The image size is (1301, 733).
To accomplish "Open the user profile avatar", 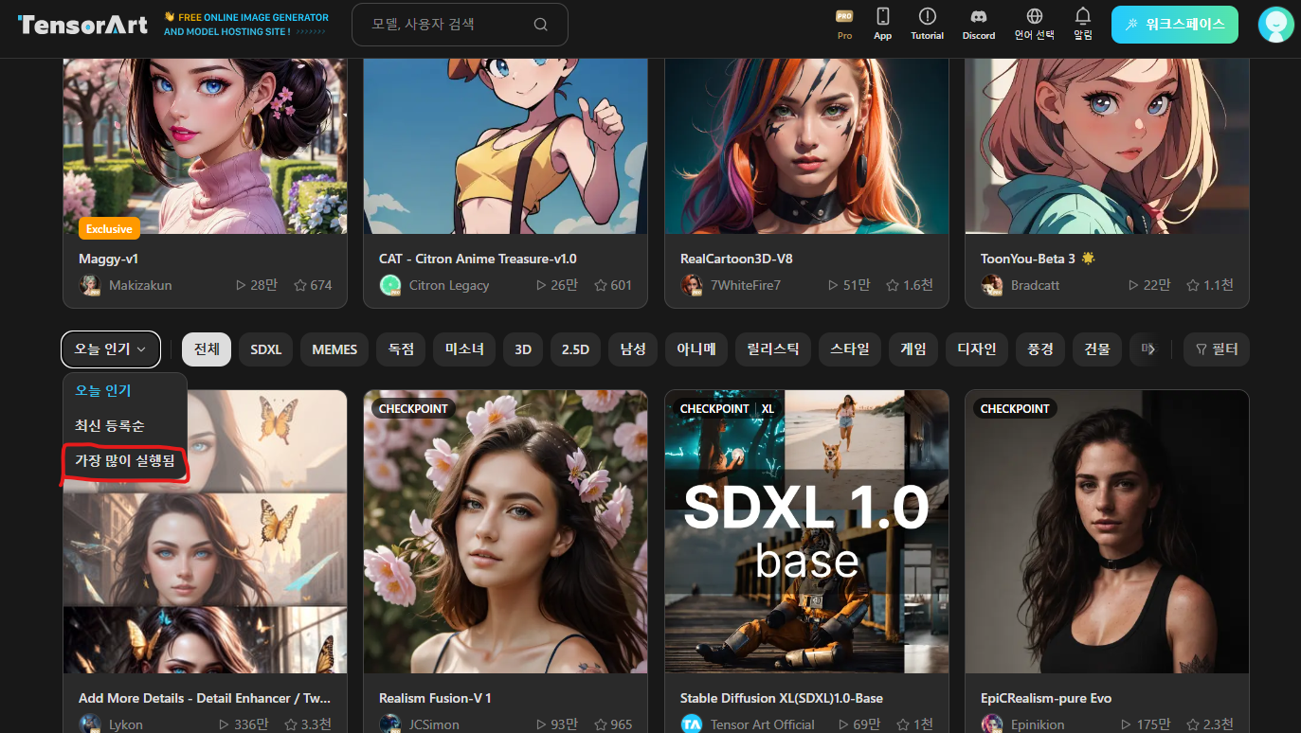I will click(1275, 25).
